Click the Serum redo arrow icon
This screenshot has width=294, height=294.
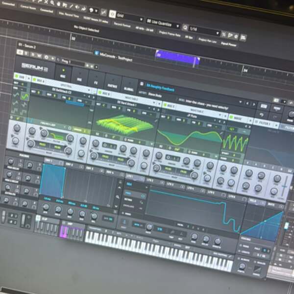coord(275,117)
